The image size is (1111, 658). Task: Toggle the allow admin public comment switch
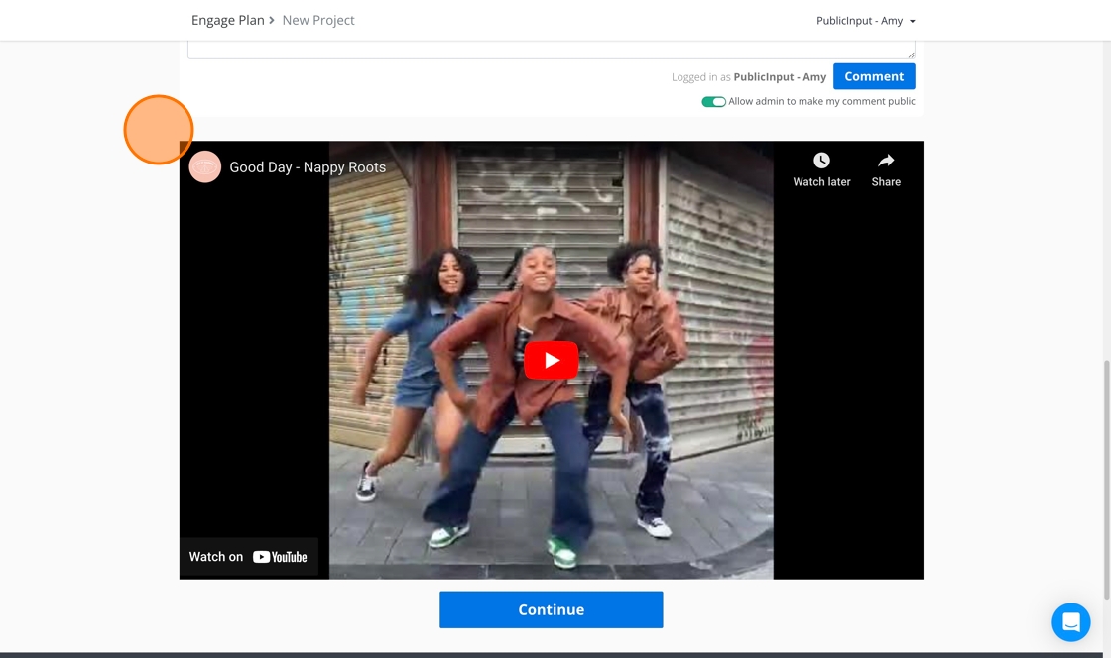click(x=713, y=102)
